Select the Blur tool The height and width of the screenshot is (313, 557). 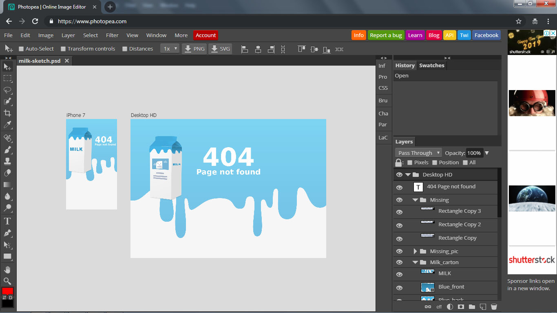(x=7, y=196)
